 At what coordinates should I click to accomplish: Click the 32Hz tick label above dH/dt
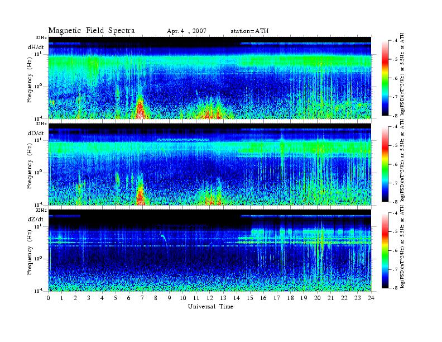point(41,37)
